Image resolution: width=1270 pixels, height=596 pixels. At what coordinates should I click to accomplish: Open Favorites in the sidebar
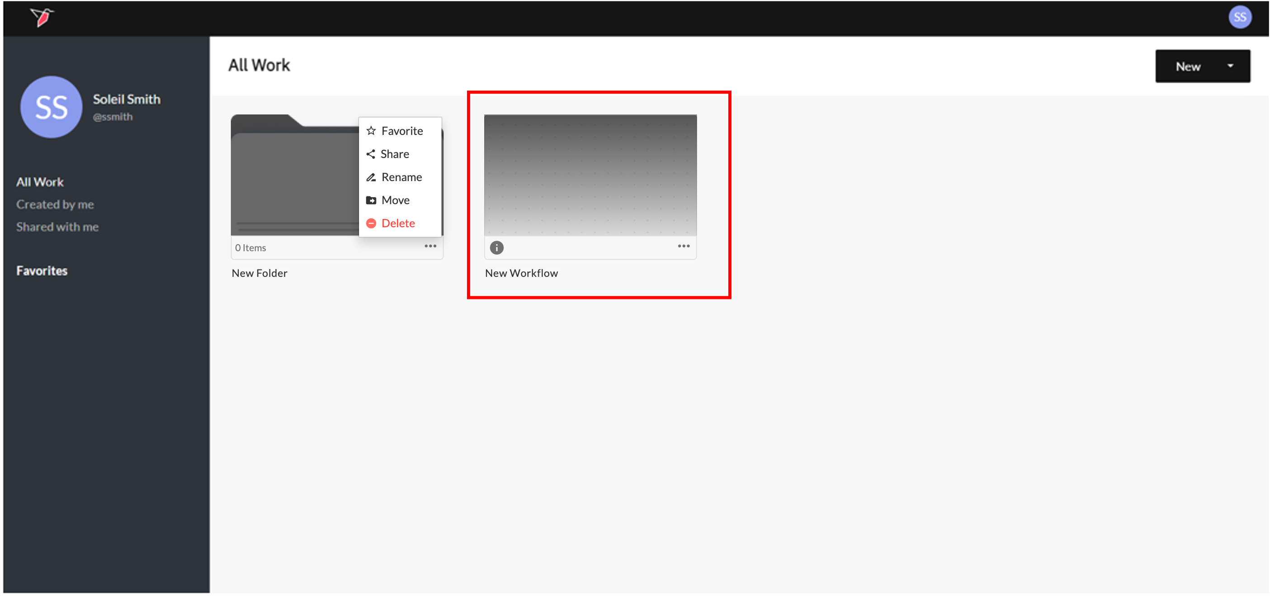(42, 271)
